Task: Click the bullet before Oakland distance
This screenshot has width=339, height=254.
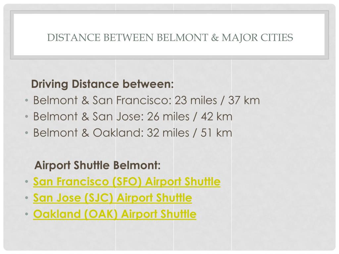Action: [26, 133]
